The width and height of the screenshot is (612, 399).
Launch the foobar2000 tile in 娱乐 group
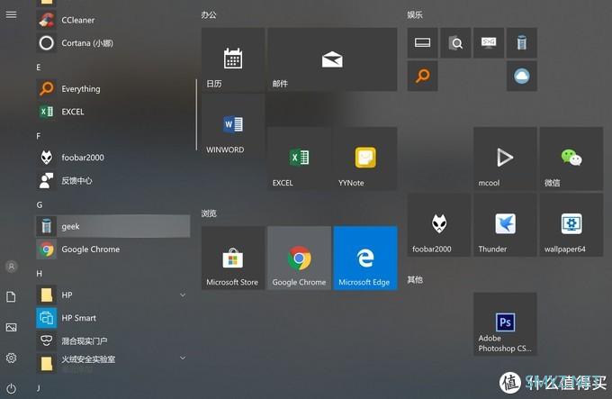pos(439,225)
